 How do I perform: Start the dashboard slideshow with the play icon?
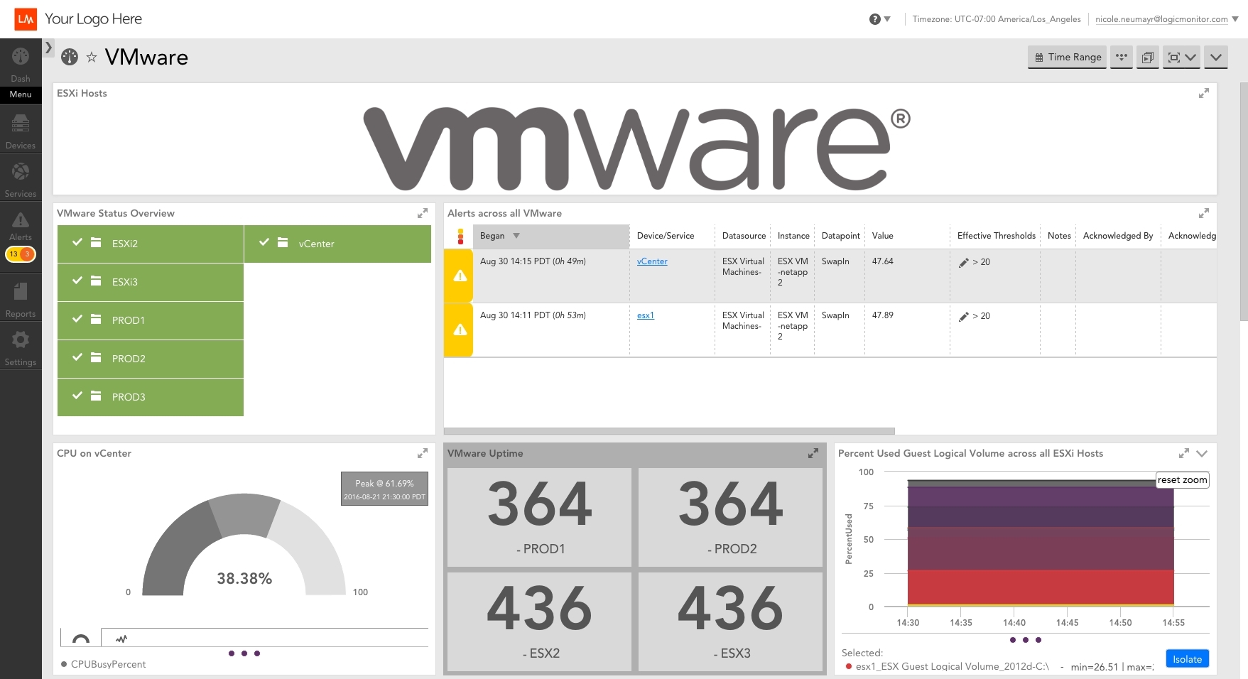point(1148,58)
